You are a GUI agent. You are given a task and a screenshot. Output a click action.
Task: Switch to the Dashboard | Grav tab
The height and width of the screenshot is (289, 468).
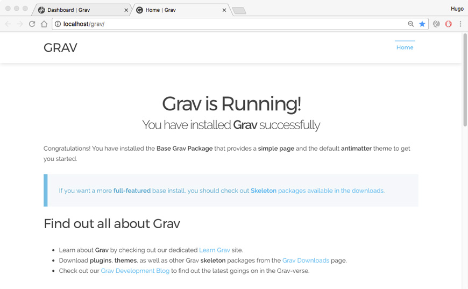[x=81, y=10]
